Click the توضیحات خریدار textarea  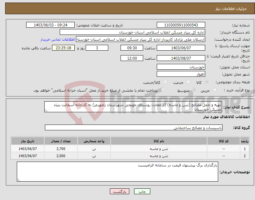117,172
